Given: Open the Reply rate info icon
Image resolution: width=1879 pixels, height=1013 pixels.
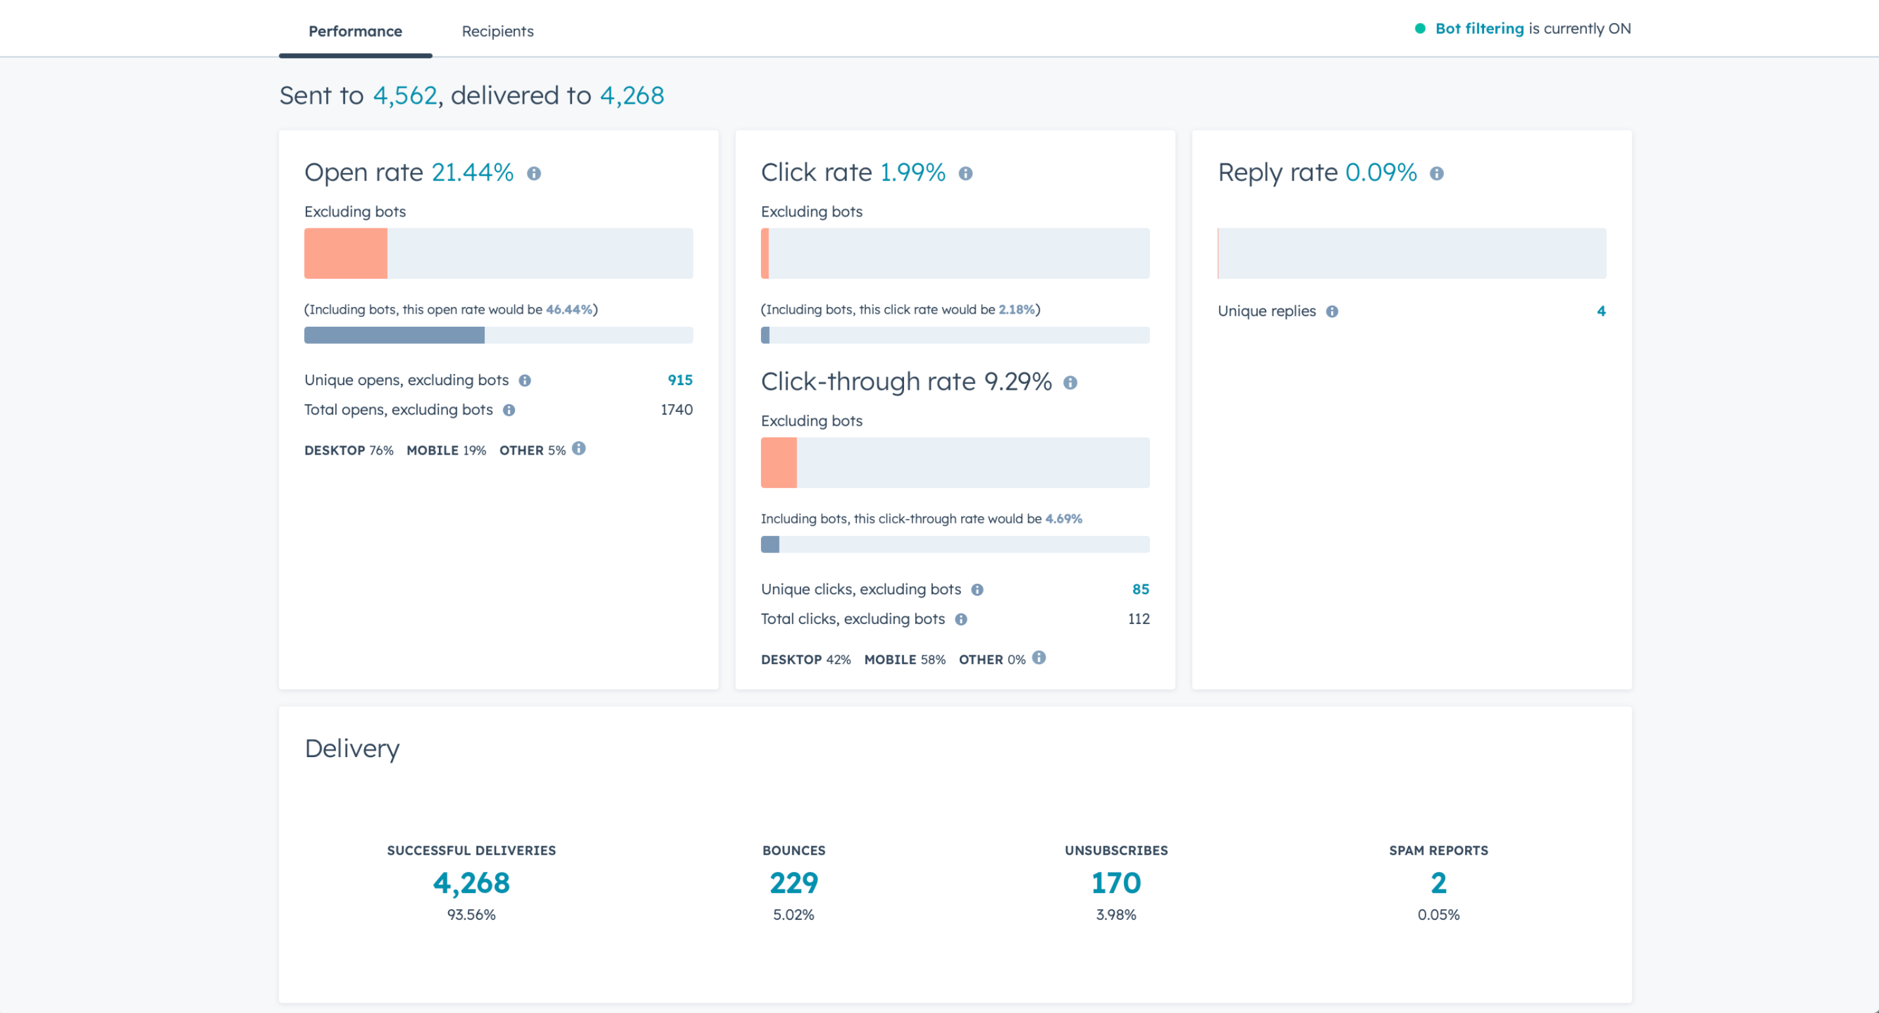Looking at the screenshot, I should [x=1436, y=174].
